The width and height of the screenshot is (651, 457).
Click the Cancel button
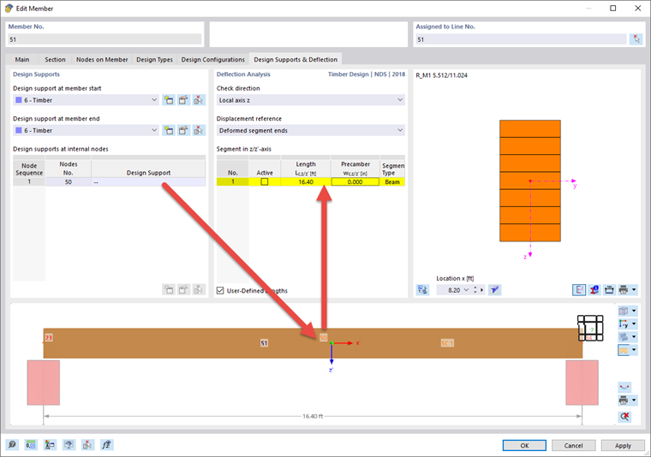coord(573,445)
